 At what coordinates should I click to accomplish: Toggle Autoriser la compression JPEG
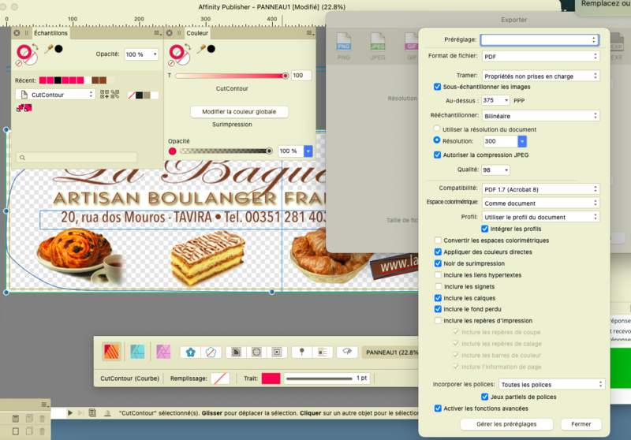pyautogui.click(x=438, y=155)
